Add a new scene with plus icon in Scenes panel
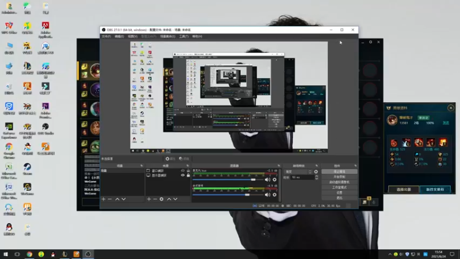 tap(103, 199)
